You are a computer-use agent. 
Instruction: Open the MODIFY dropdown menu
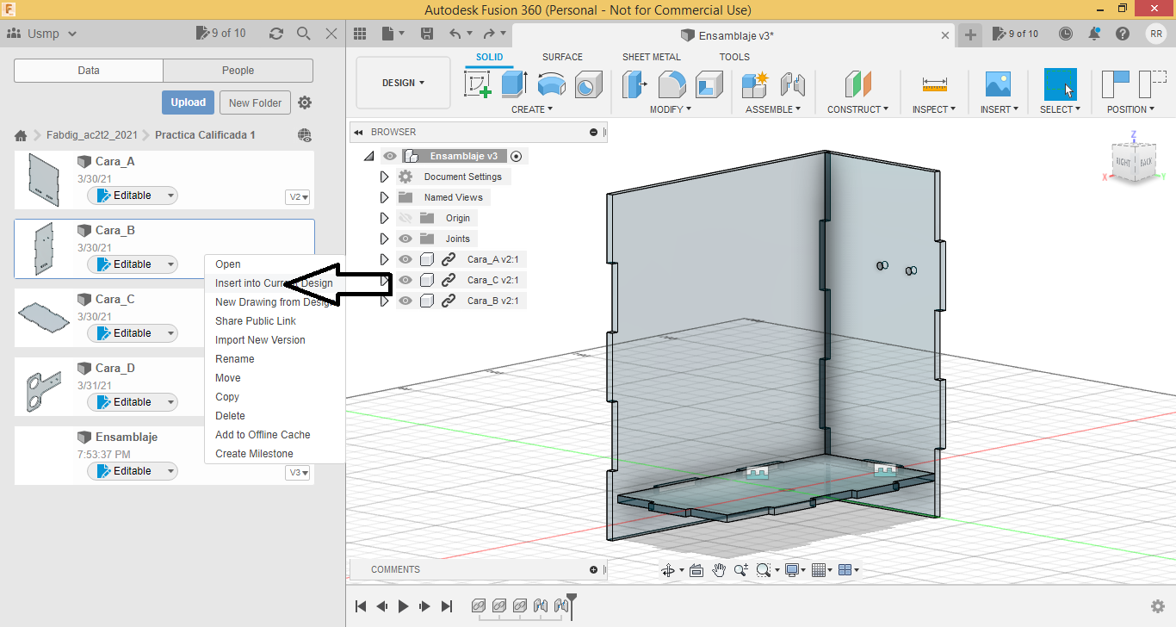coord(671,109)
